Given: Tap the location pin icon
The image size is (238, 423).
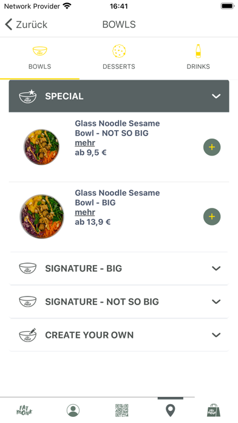Looking at the screenshot, I should coord(170,411).
